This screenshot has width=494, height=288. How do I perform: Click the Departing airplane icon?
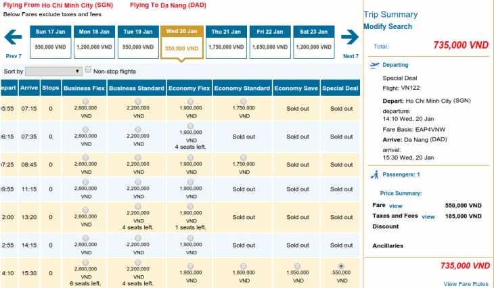click(x=376, y=65)
